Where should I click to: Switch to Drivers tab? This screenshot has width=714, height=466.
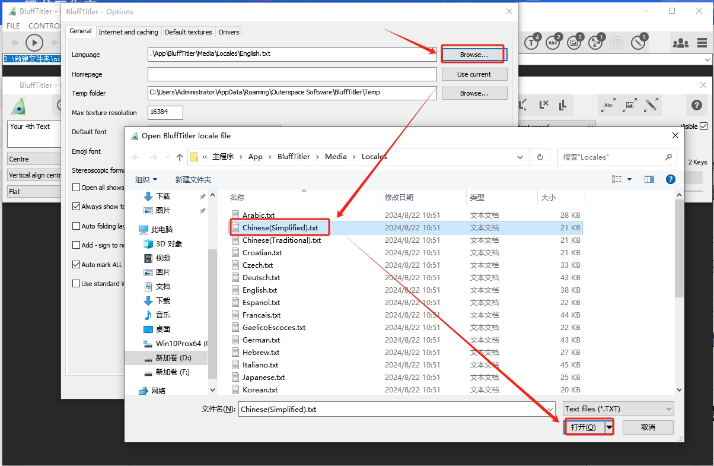click(x=229, y=32)
